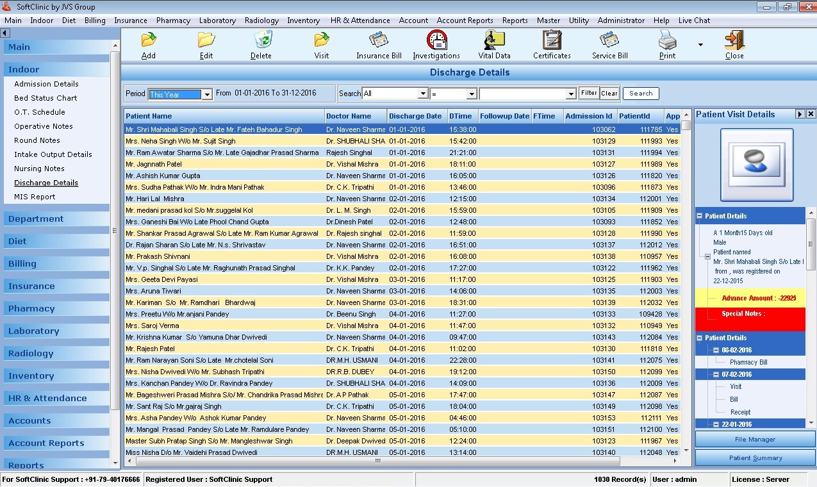Click the Delete recycle bin icon
This screenshot has width=817, height=487.
coord(261,40)
